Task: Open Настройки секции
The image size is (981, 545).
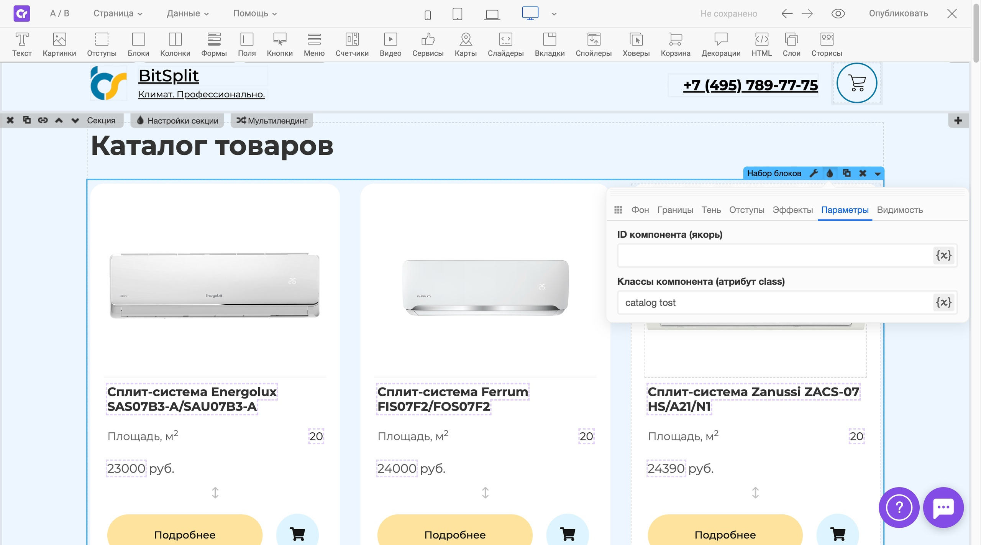Action: pyautogui.click(x=178, y=120)
